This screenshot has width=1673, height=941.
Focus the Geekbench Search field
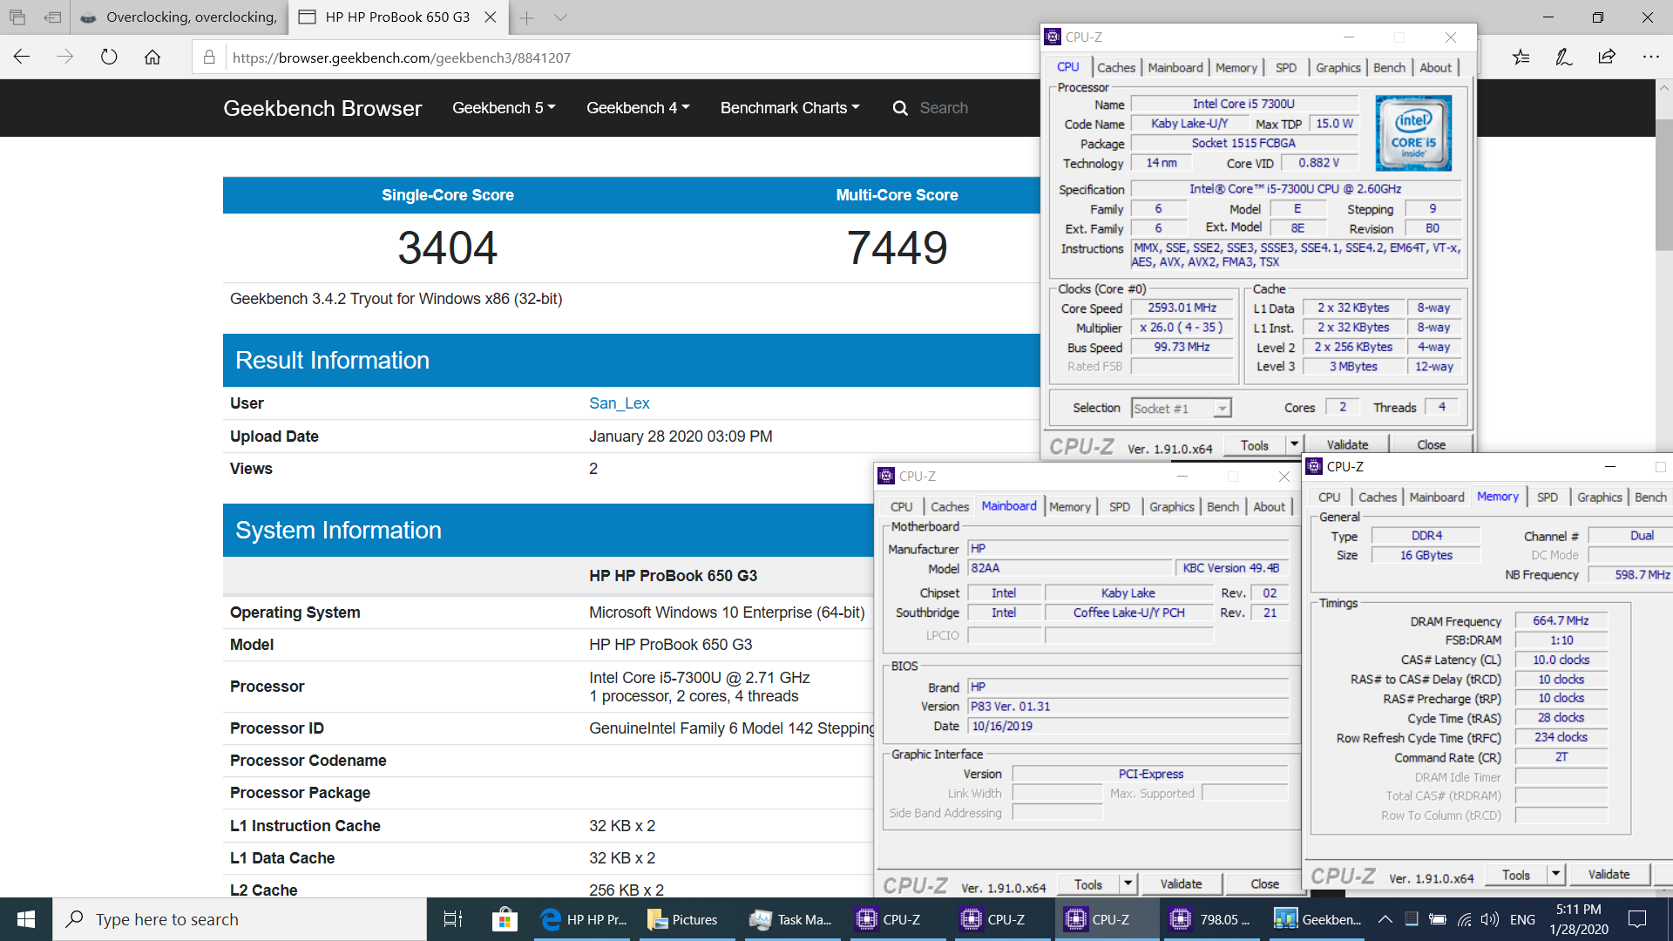click(944, 108)
